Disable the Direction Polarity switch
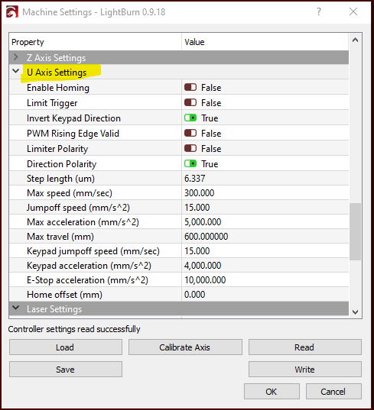 (190, 163)
